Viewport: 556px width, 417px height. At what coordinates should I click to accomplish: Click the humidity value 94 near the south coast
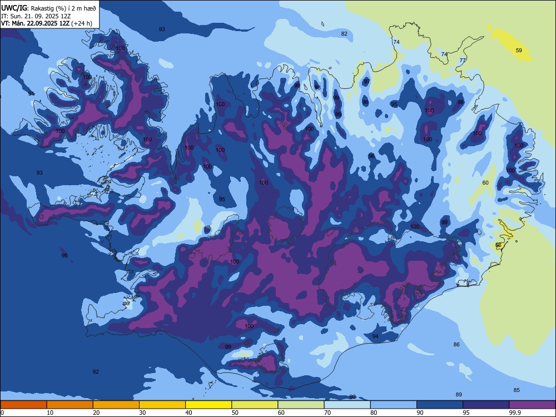coord(375,336)
